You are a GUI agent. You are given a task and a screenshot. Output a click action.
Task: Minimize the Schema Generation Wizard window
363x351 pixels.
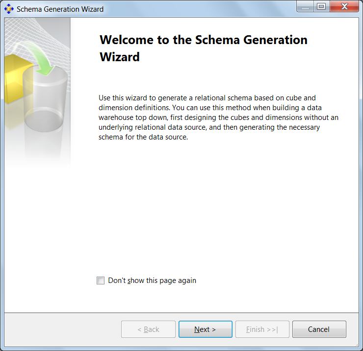tap(306, 7)
